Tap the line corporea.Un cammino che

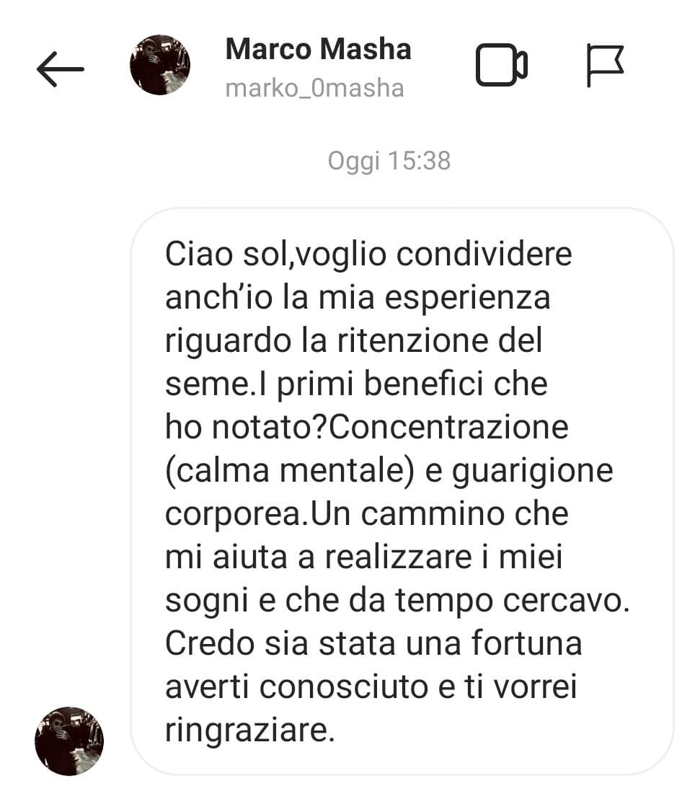click(367, 513)
